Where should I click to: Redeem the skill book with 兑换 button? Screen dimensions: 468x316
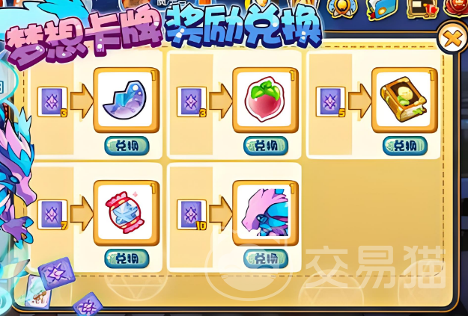(x=404, y=146)
